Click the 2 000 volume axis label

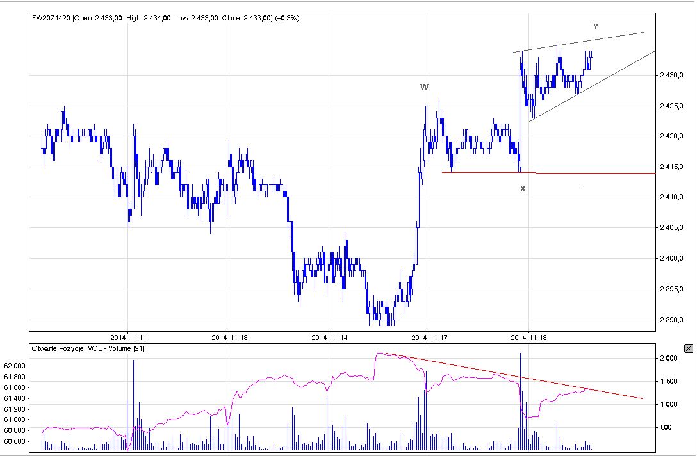pos(669,358)
